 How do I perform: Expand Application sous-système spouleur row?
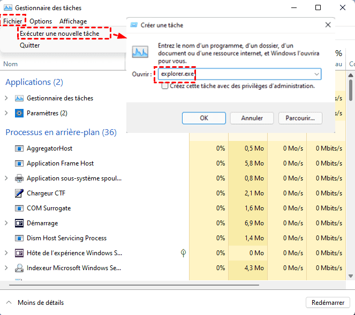(x=6, y=178)
